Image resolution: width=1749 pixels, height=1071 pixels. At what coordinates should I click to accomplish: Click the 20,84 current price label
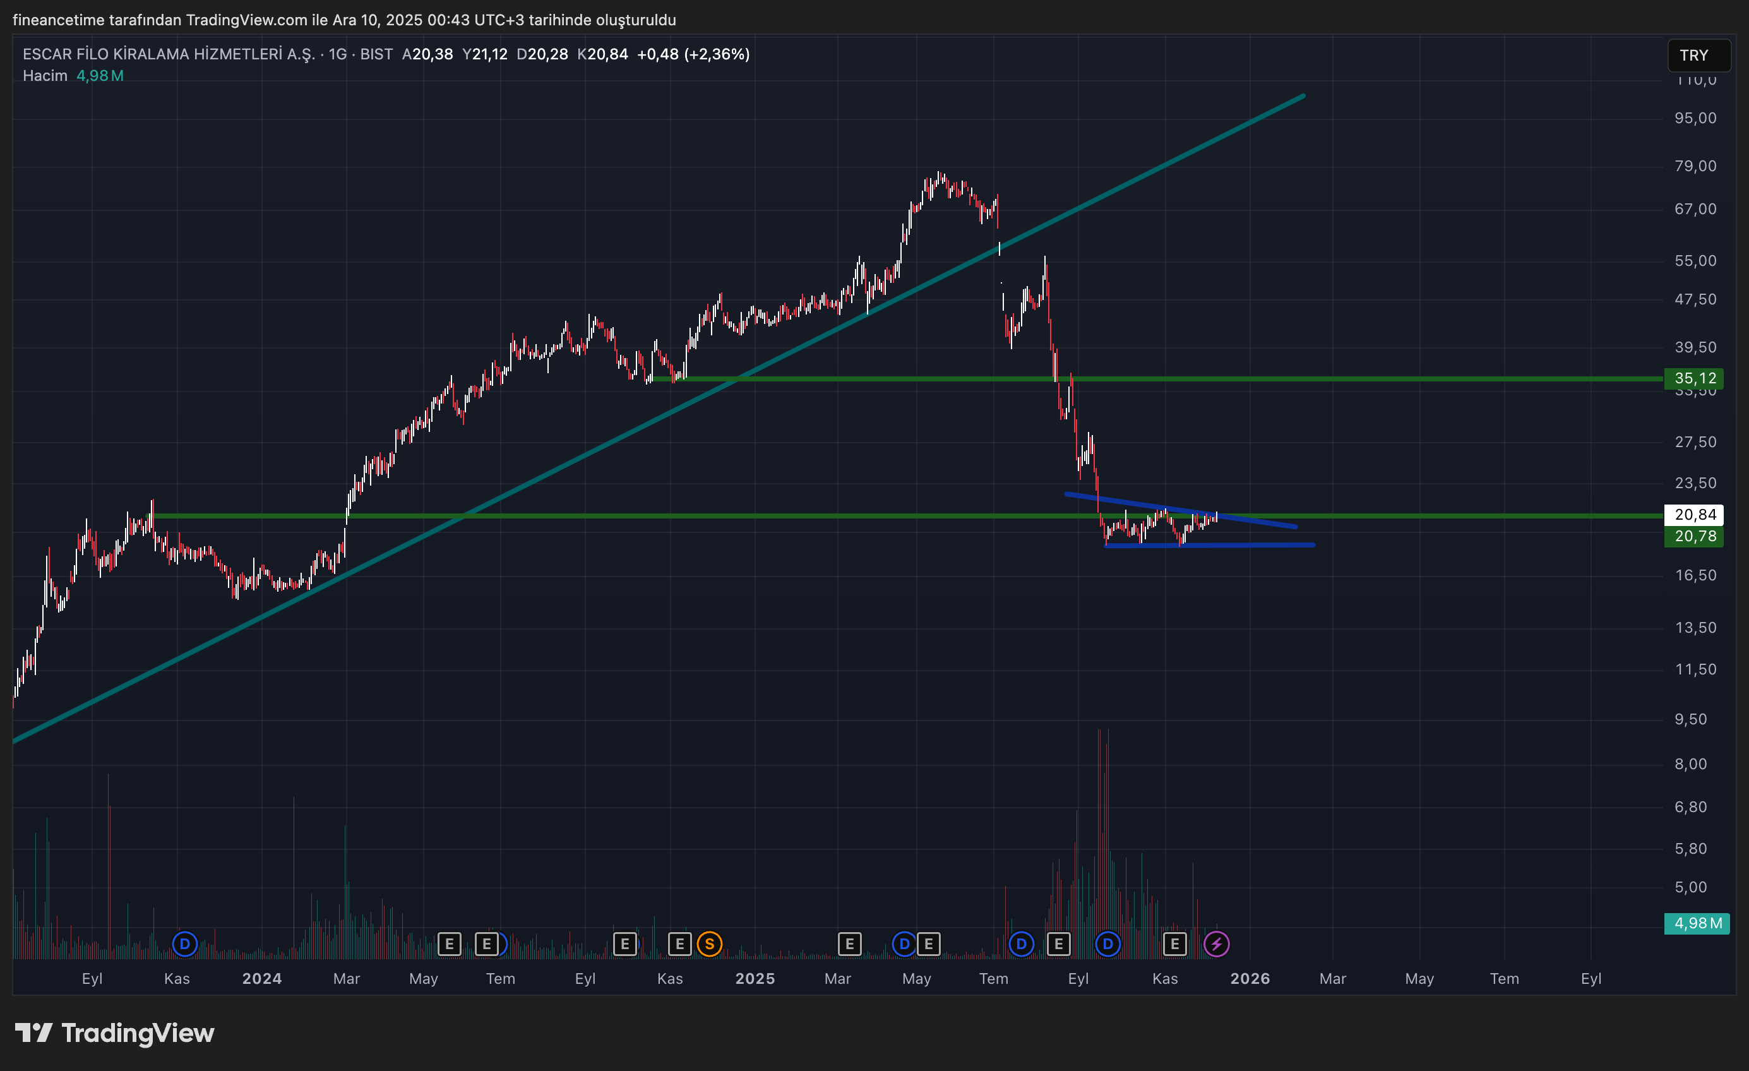click(x=1693, y=515)
